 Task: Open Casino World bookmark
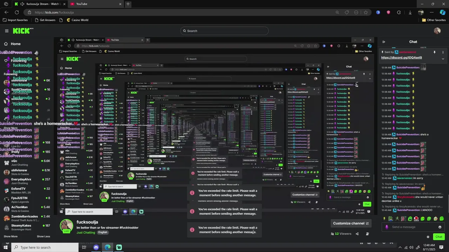coord(77,20)
